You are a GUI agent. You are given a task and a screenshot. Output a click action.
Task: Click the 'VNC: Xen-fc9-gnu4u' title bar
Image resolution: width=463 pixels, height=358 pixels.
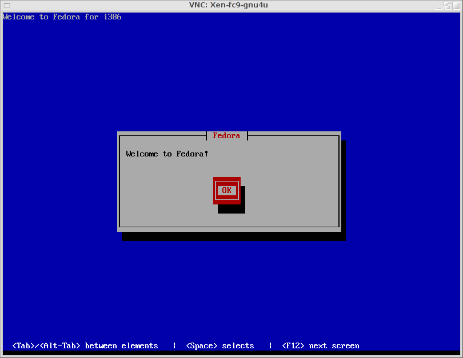click(229, 5)
